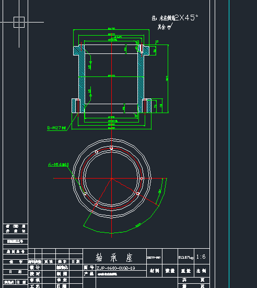Click the crosshair cursor pickbox square
The image size is (257, 288).
[x=19, y=22]
